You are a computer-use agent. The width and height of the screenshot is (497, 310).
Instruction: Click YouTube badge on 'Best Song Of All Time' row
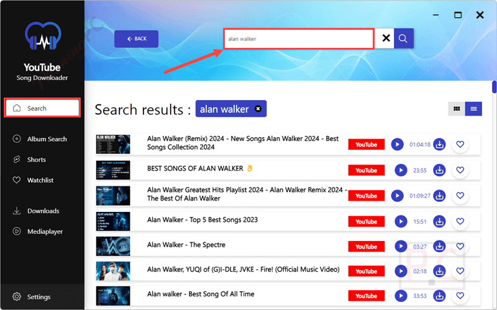click(366, 296)
